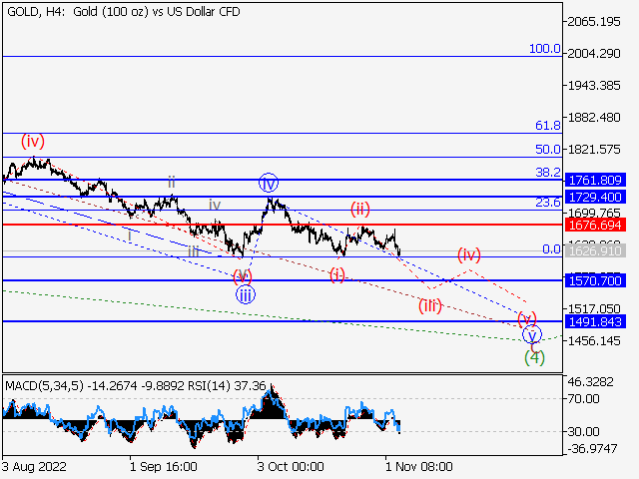Click the 1699.765 price axis value
639x479 pixels.
594,213
